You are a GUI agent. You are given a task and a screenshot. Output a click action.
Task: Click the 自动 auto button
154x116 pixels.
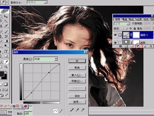pos(77,96)
